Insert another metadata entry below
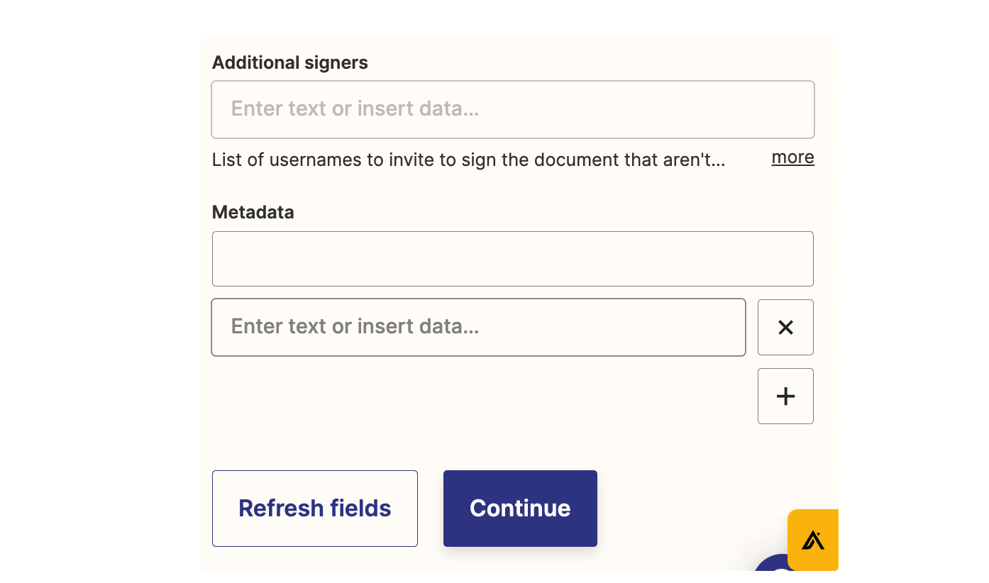The image size is (989, 583). coord(785,396)
